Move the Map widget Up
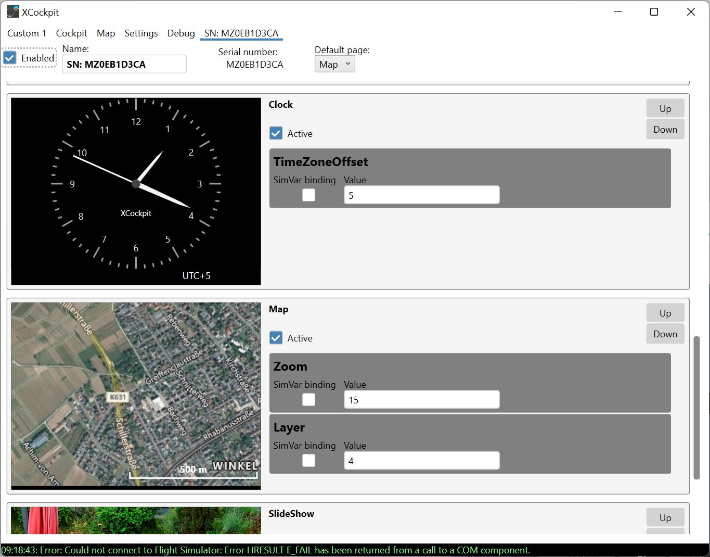Image resolution: width=710 pixels, height=557 pixels. 665,313
